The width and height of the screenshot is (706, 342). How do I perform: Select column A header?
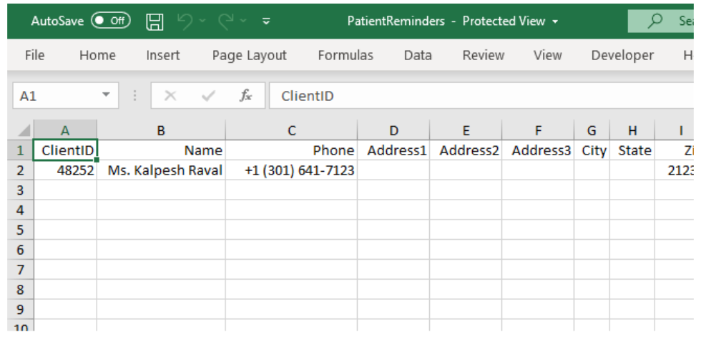click(x=65, y=131)
